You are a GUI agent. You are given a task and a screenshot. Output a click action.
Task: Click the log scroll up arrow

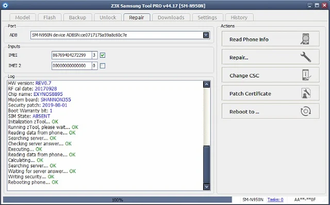click(x=207, y=84)
